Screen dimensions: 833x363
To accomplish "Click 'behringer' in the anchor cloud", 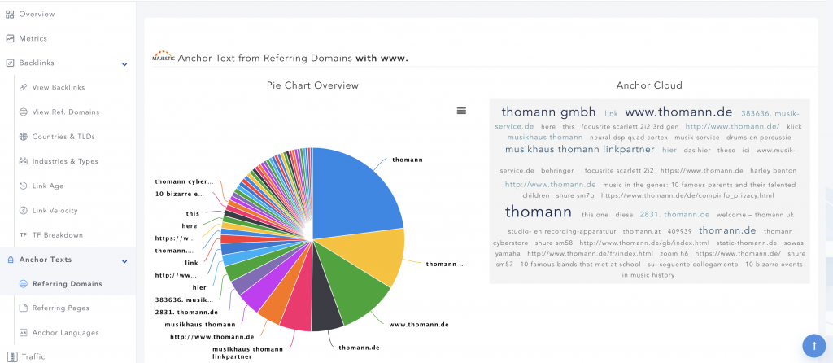I will click(557, 171).
